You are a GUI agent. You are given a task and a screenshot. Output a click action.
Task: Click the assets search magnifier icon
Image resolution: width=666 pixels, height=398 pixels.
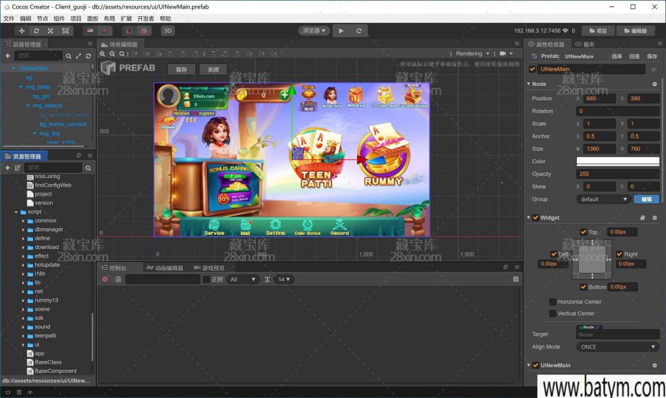[x=88, y=168]
